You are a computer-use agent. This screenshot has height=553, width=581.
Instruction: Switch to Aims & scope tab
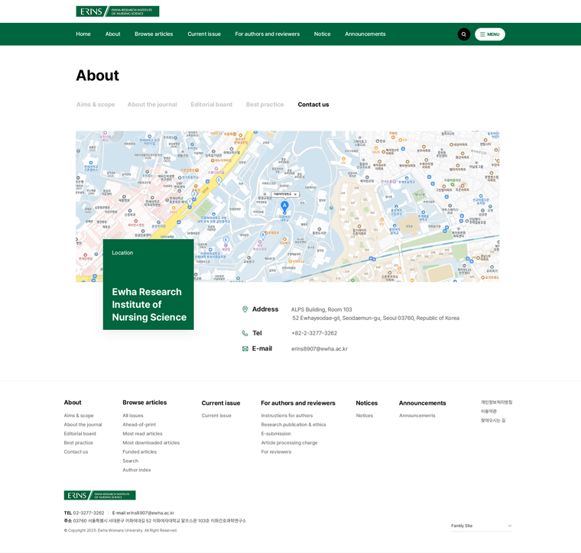click(x=96, y=105)
